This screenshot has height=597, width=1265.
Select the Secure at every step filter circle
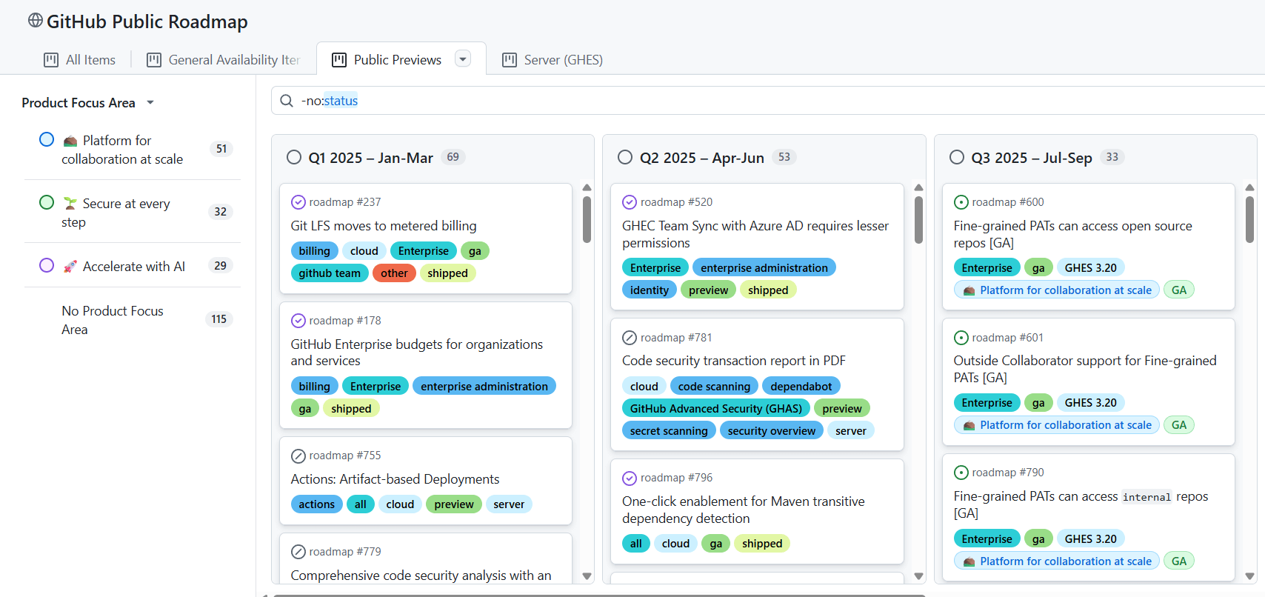pos(47,202)
